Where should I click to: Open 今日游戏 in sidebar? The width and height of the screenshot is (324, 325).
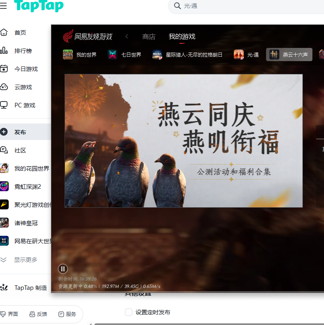point(26,69)
